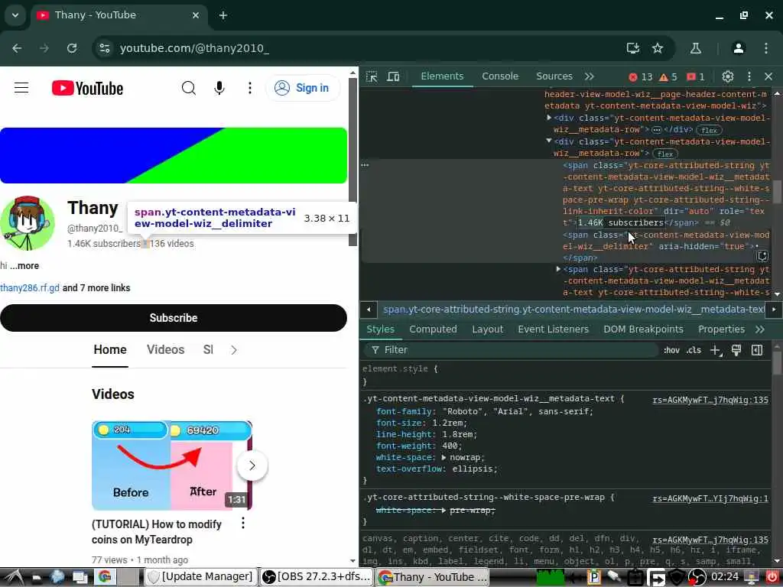Open the Properties sidebar tab

[x=721, y=329]
